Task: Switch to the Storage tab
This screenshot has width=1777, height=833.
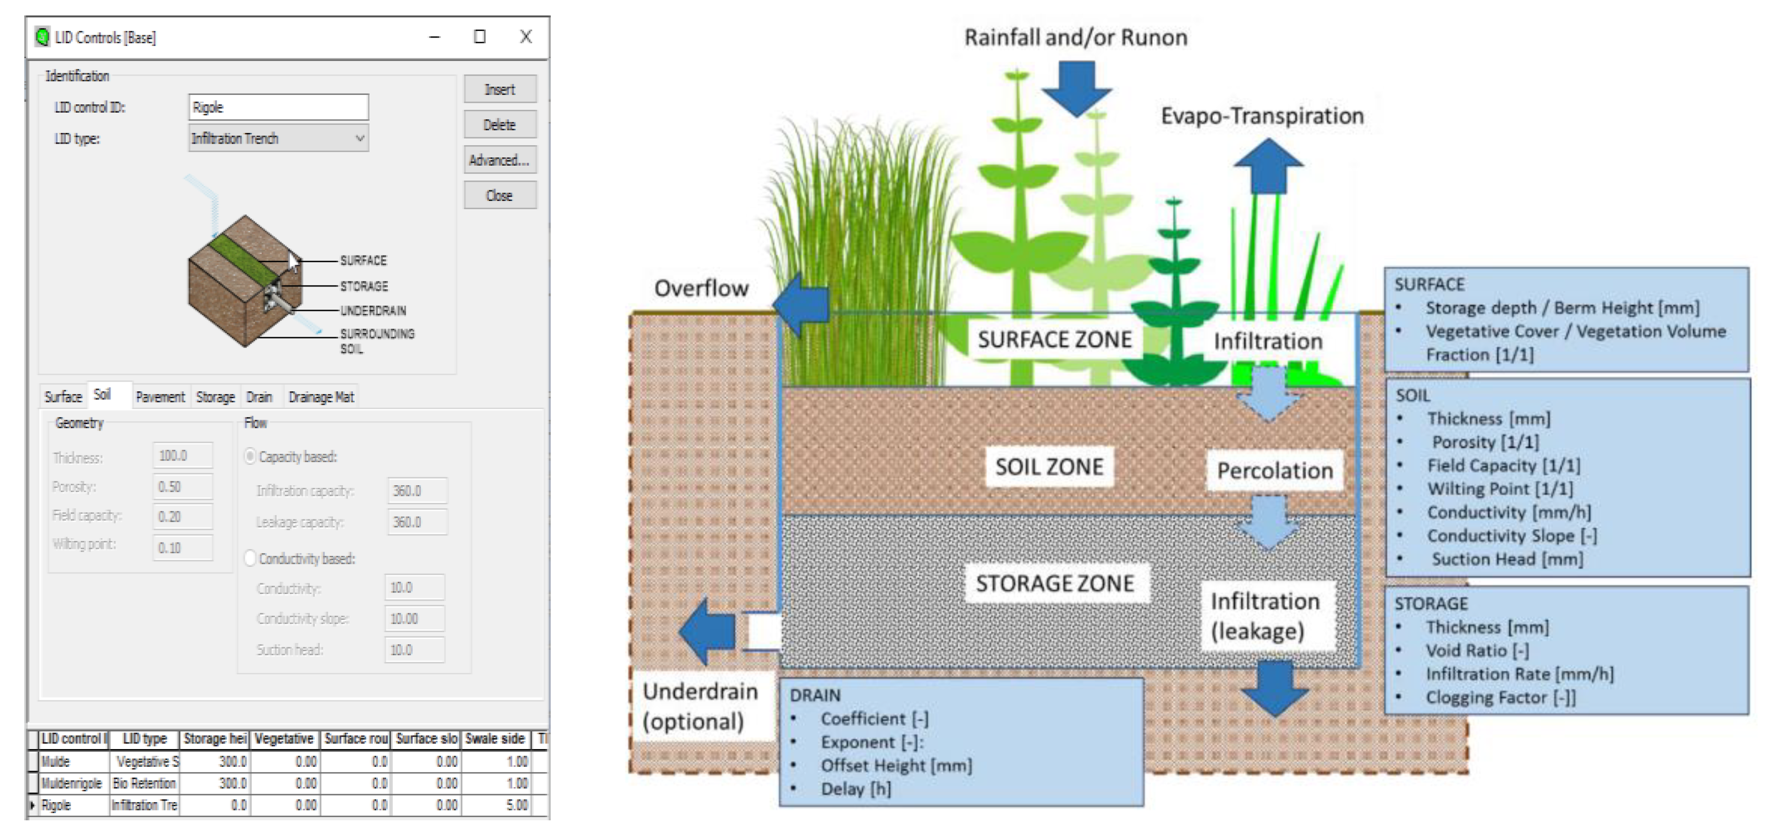Action: click(x=215, y=397)
